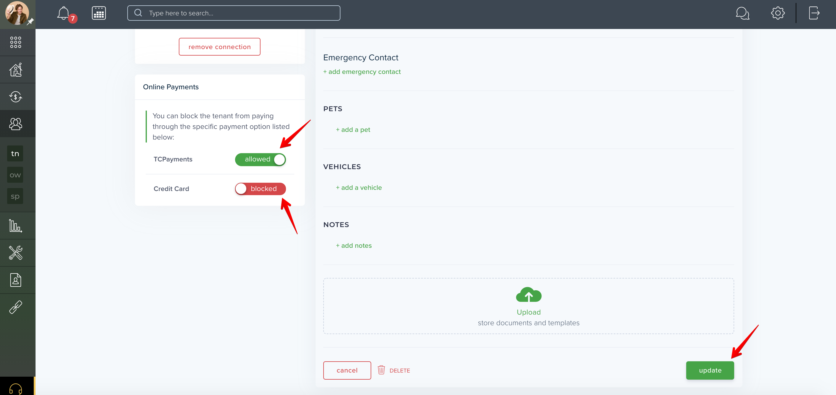
Task: Click 'store documents and templates' text
Action: (528, 323)
